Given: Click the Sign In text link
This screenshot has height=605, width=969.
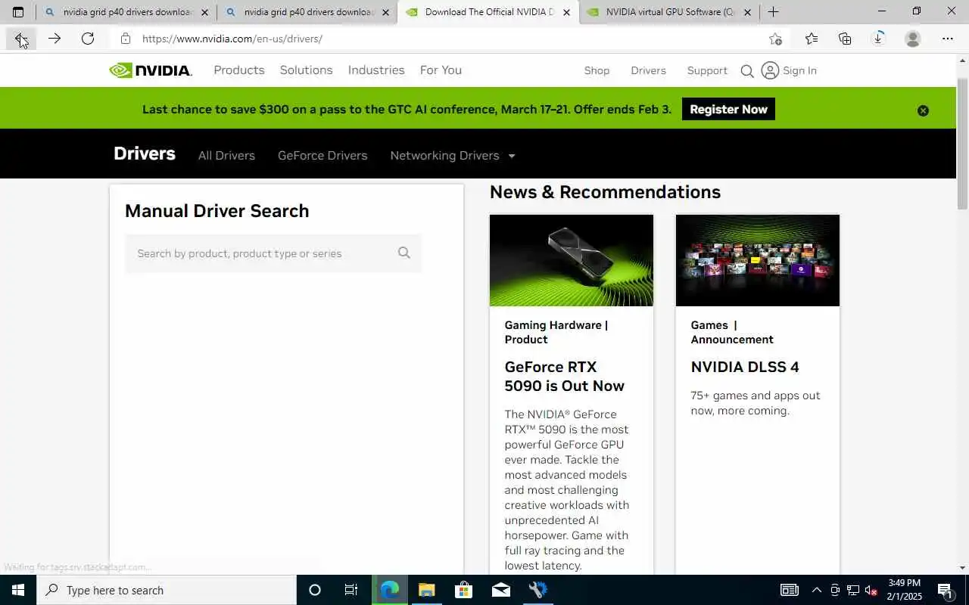Looking at the screenshot, I should coord(799,70).
